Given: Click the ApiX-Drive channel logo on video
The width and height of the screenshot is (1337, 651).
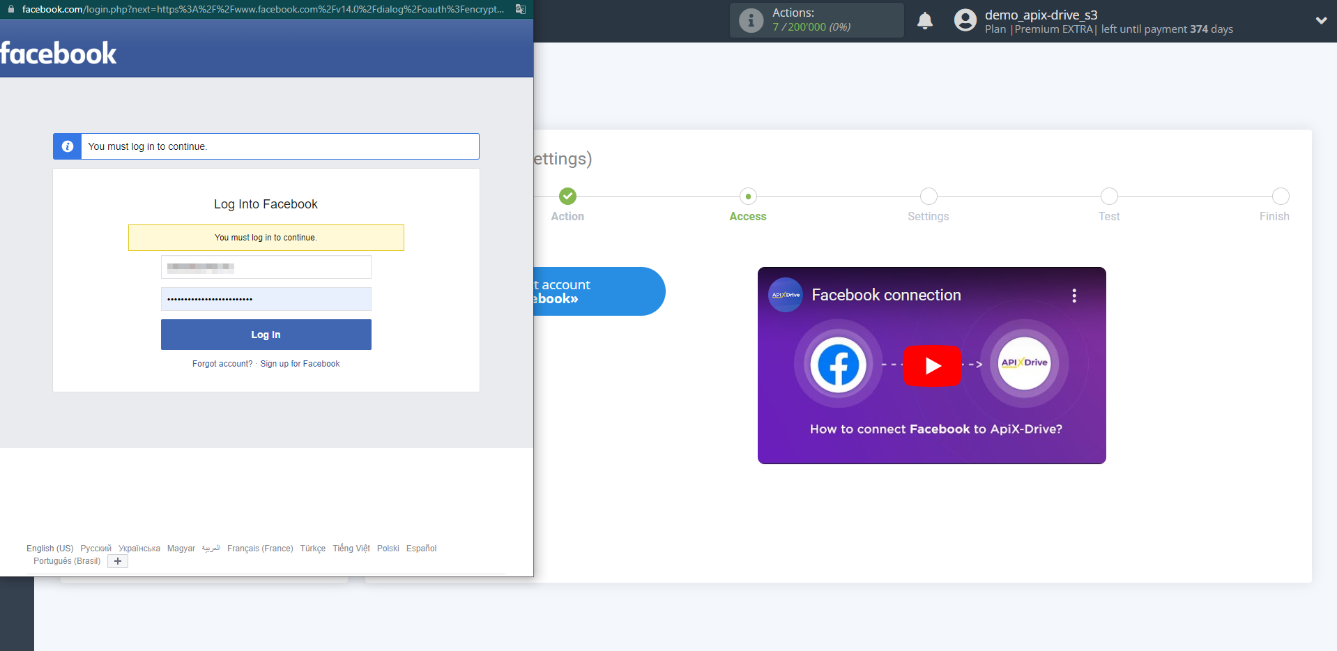Looking at the screenshot, I should tap(786, 295).
